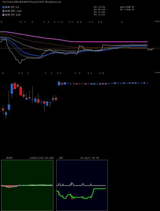Image resolution: width=160 pixels, height=211 pixels.
Task: Click the chart title for FNJN MunafaSutra.com
Action: click(x=32, y=2)
